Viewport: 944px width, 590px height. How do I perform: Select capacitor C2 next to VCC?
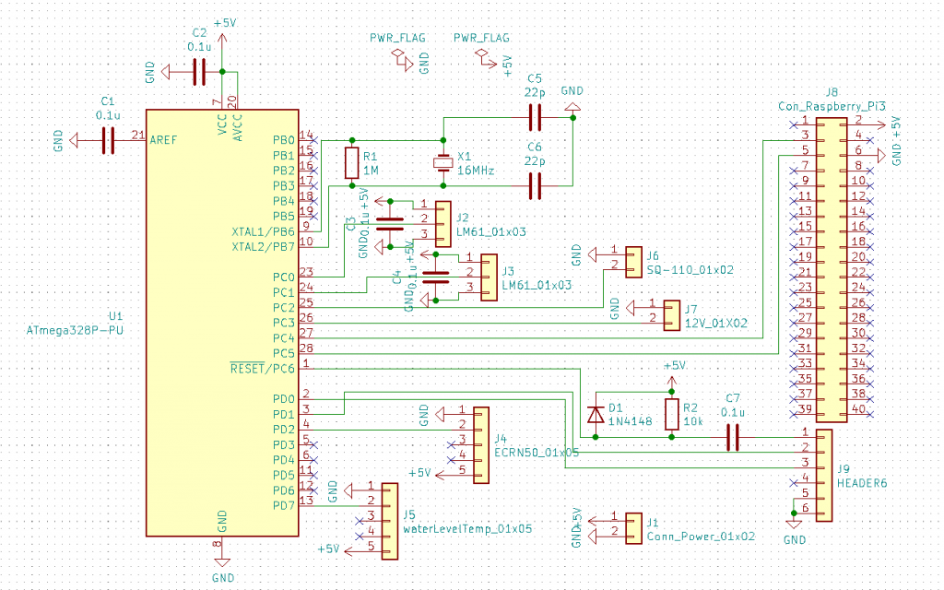click(198, 71)
